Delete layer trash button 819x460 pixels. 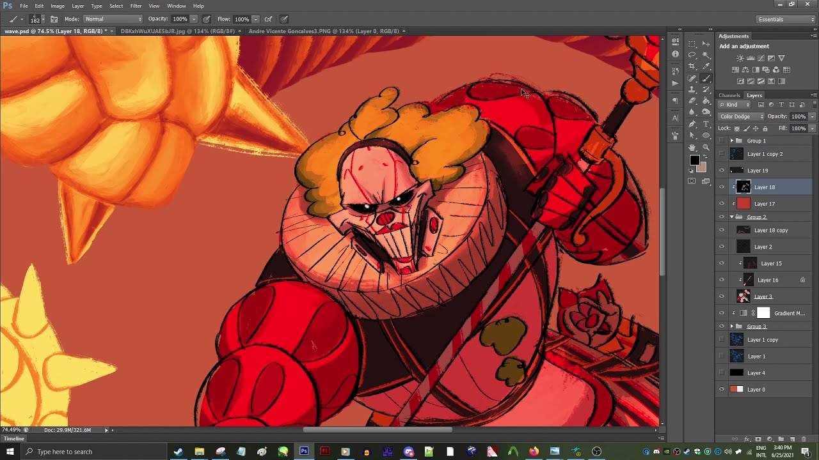click(x=804, y=440)
